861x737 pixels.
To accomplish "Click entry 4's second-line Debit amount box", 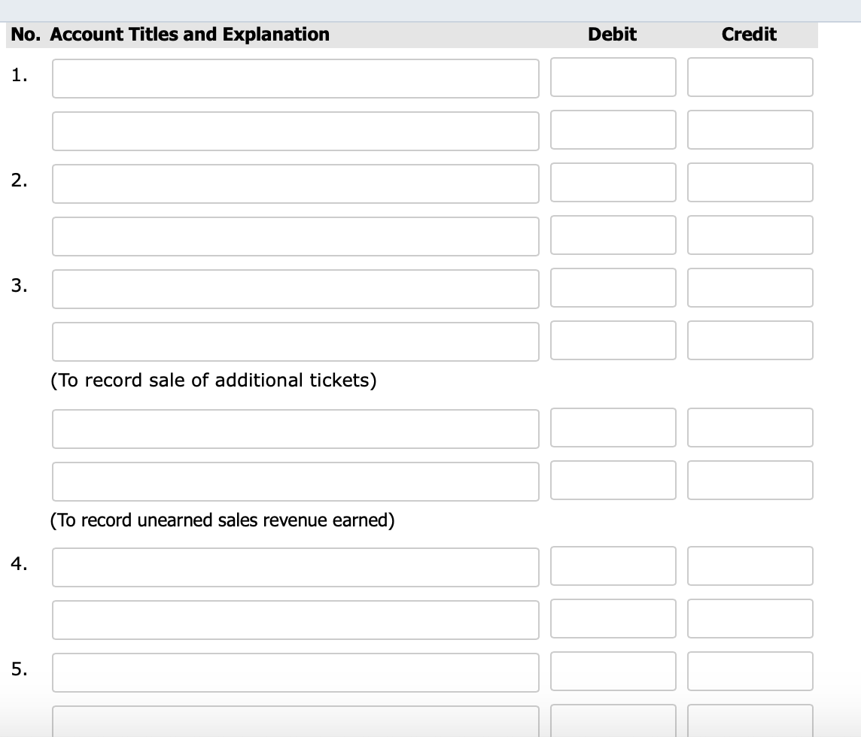I will (613, 618).
